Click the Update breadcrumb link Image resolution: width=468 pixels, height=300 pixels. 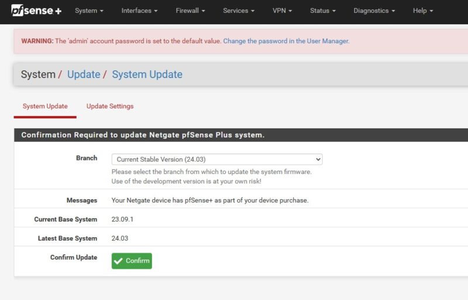tap(84, 74)
